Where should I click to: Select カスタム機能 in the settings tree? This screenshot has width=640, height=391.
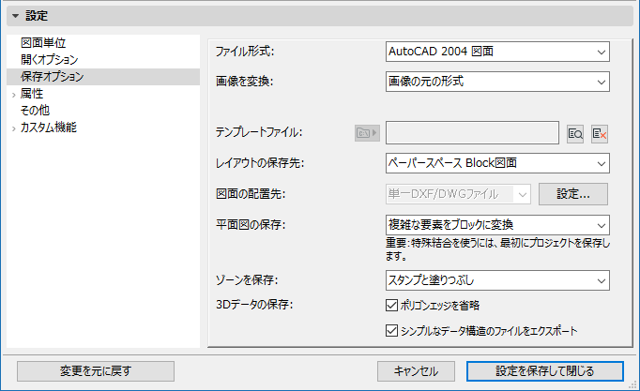[x=49, y=128]
